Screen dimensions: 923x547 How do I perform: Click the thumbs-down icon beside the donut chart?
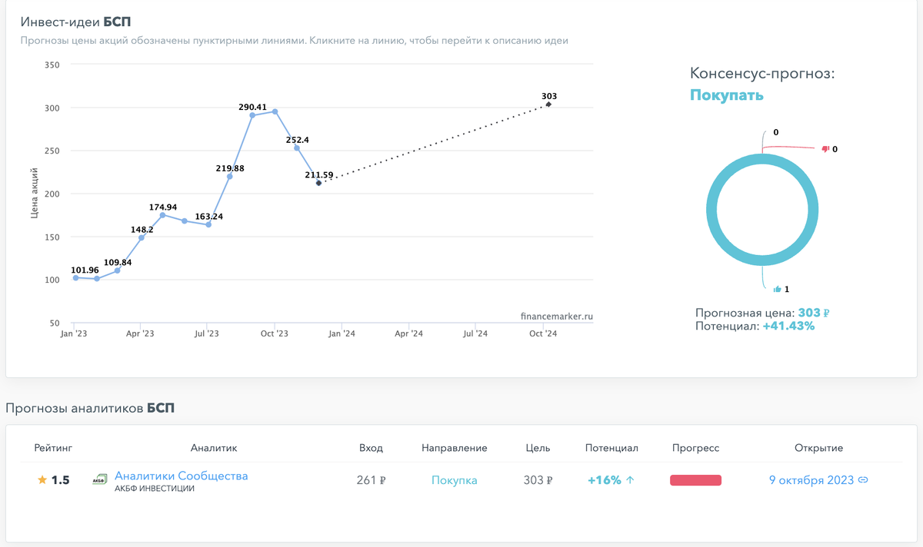tap(825, 149)
